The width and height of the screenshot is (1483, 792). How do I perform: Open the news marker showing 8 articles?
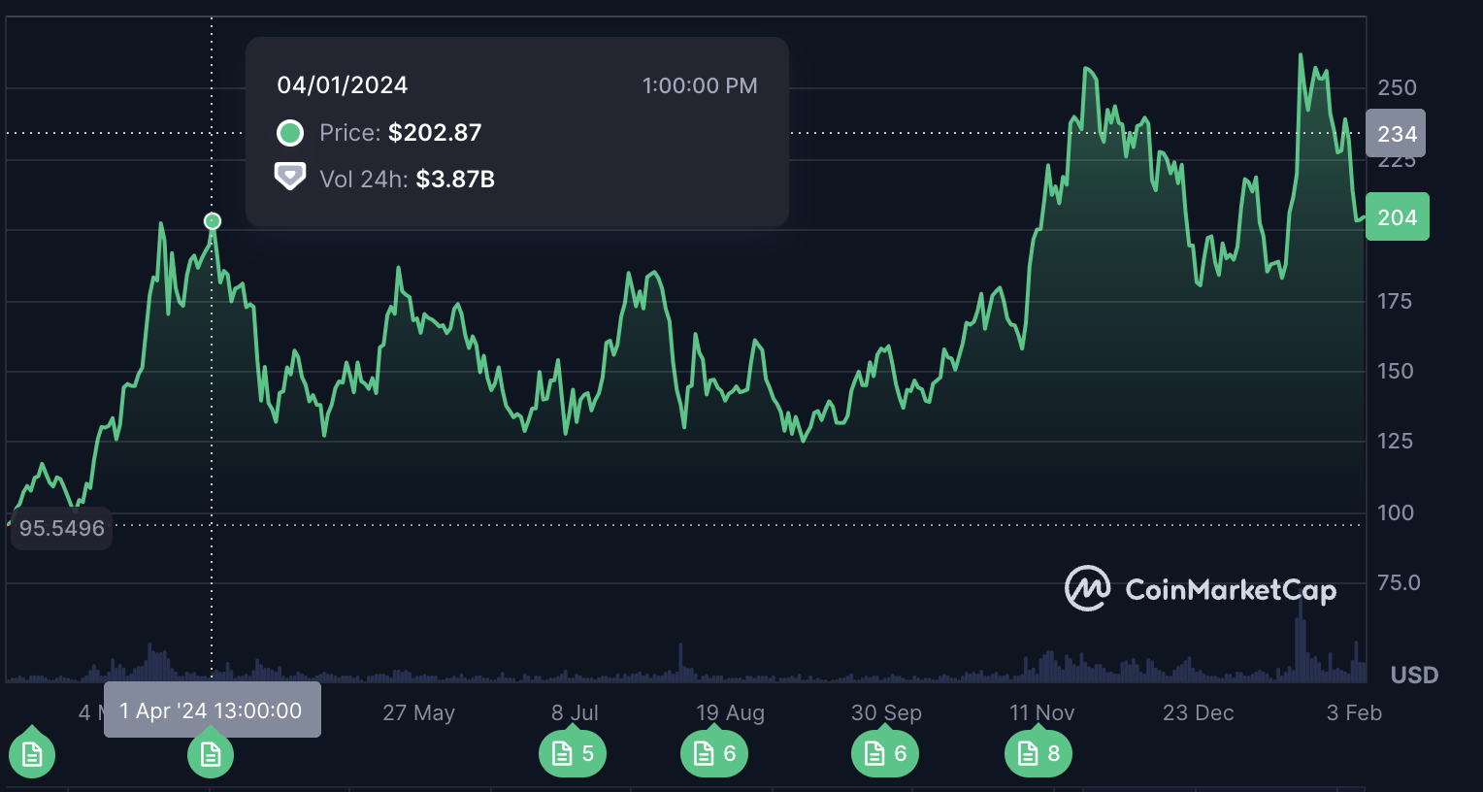1038,754
